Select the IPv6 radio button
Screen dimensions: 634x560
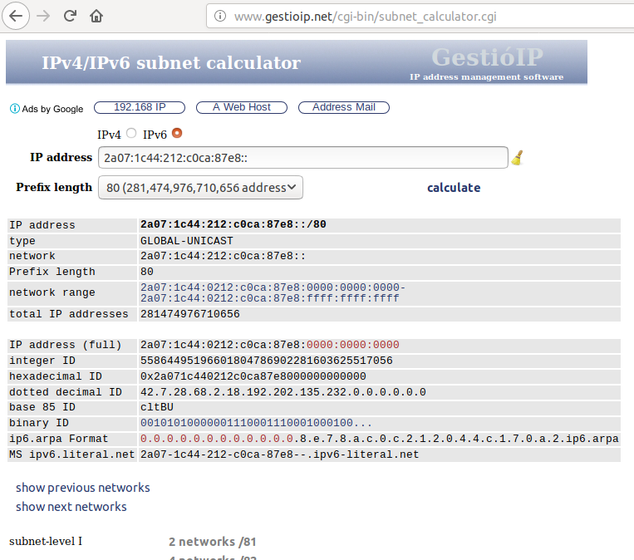(x=177, y=133)
